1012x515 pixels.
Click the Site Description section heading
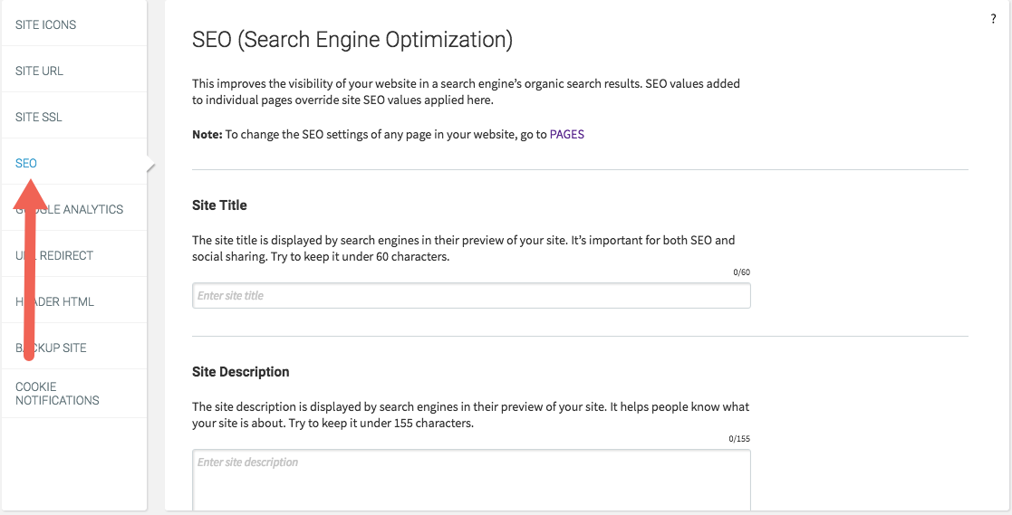(x=241, y=372)
